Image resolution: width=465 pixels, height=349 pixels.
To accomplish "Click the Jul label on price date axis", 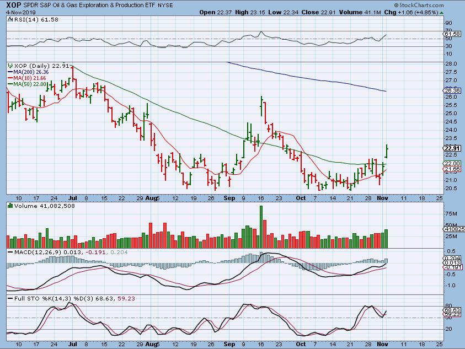I will 73,197.
